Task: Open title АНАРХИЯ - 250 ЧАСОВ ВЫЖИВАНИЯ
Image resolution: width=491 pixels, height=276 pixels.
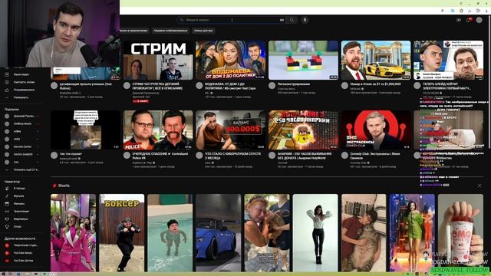Action: tap(305, 156)
